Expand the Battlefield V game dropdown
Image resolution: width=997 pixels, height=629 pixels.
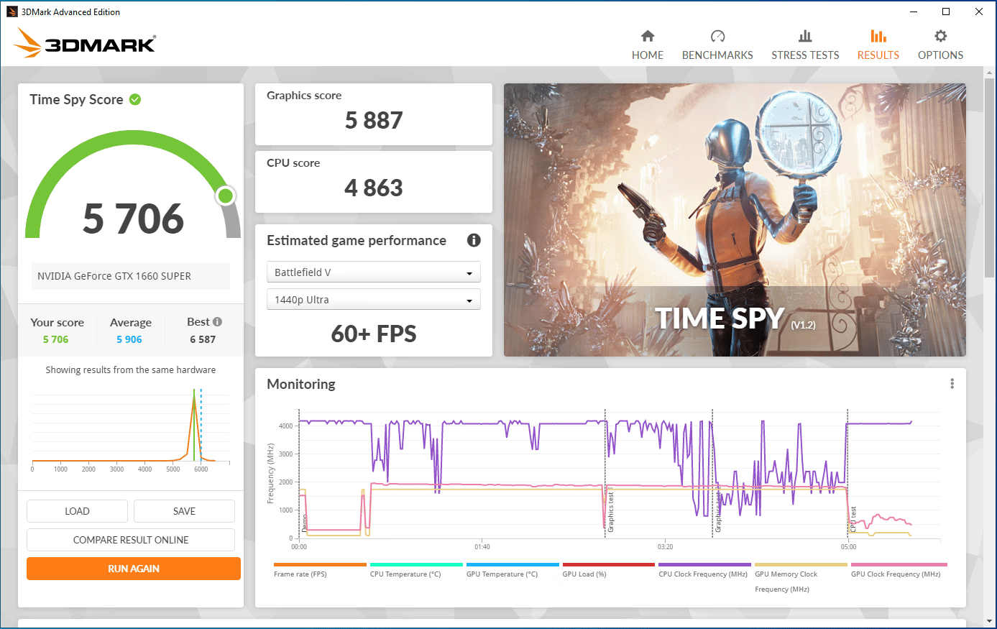point(373,272)
